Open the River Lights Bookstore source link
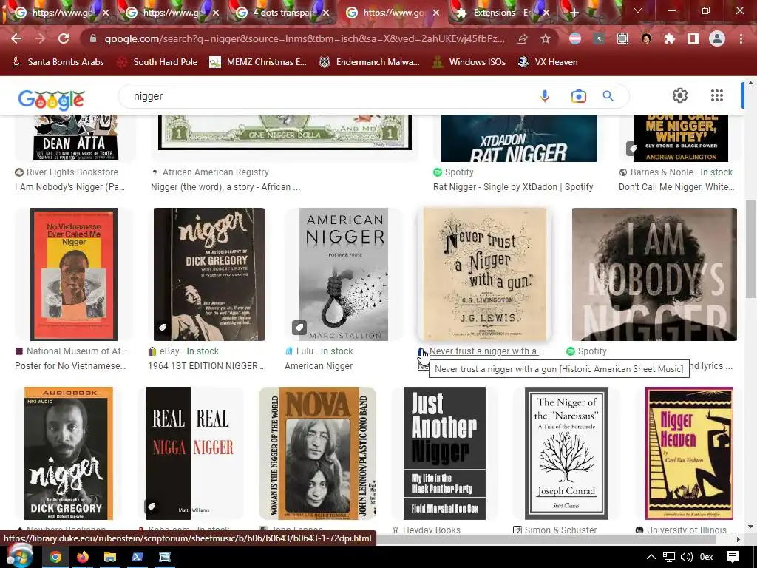The image size is (757, 568). 67,172
